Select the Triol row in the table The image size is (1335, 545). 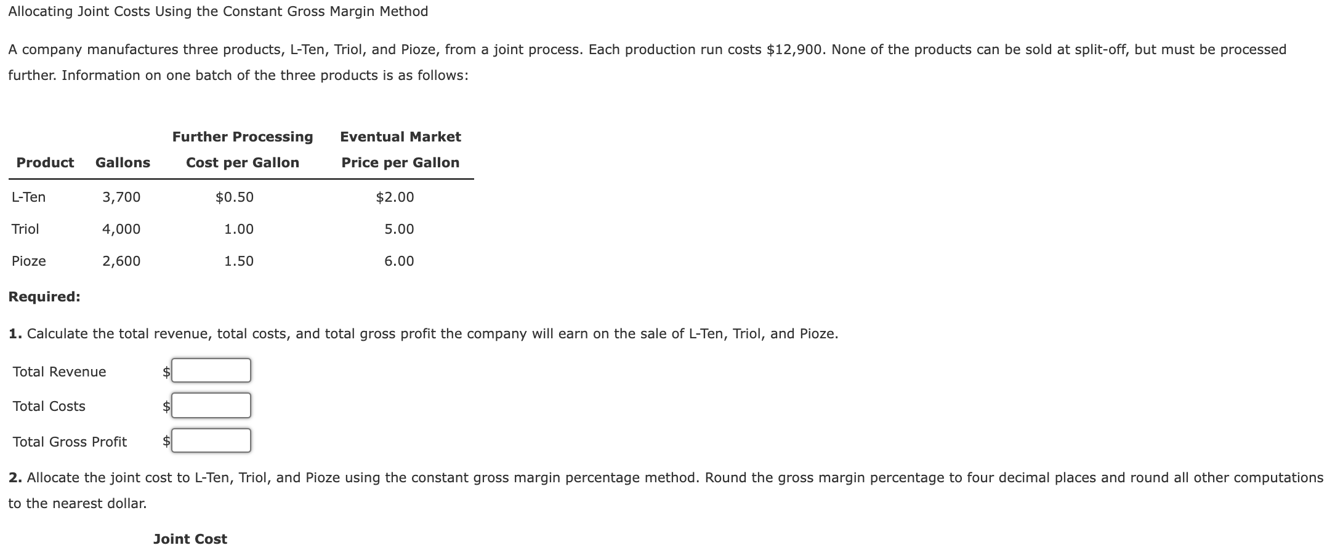pyautogui.click(x=25, y=229)
